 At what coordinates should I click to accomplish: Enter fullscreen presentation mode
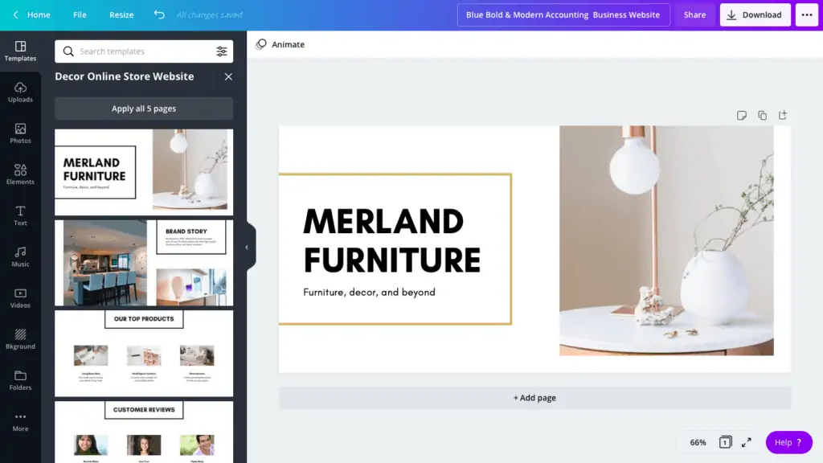[746, 442]
